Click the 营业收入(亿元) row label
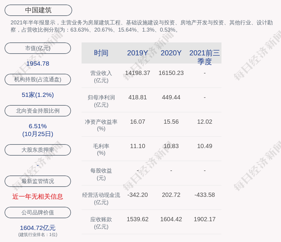The height and width of the screenshot is (242, 281). click(101, 77)
